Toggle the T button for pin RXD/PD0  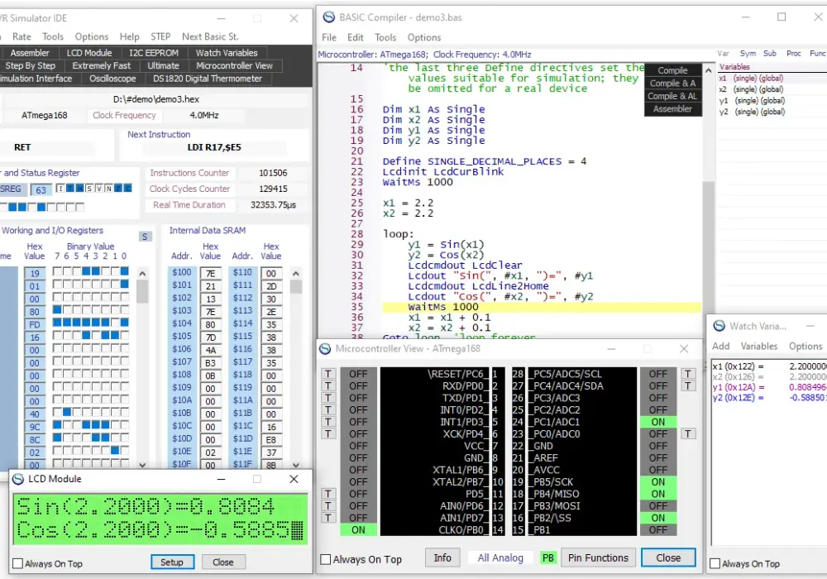click(328, 386)
